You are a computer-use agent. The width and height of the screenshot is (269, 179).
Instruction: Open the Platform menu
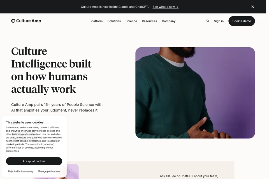pyautogui.click(x=97, y=21)
